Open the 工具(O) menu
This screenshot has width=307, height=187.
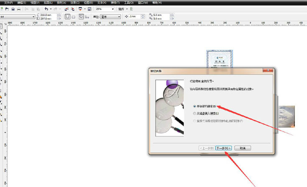tap(129, 3)
